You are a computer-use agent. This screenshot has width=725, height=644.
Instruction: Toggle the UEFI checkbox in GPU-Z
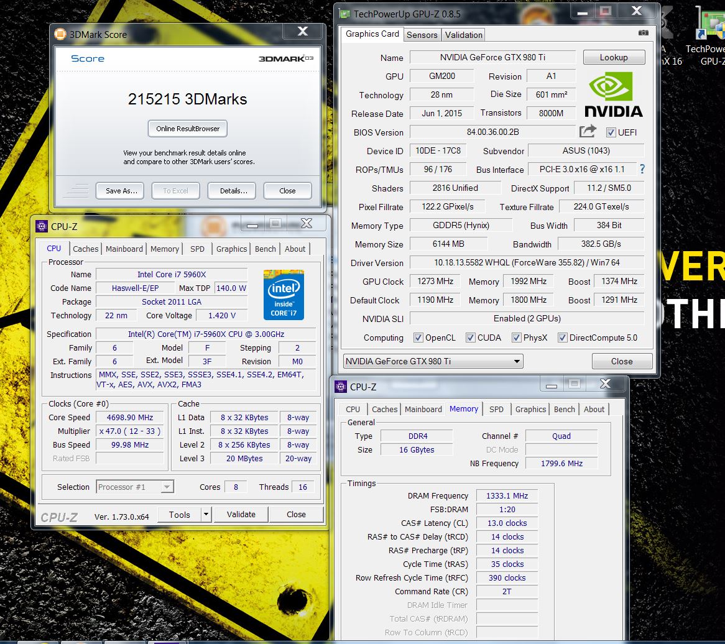pos(611,132)
